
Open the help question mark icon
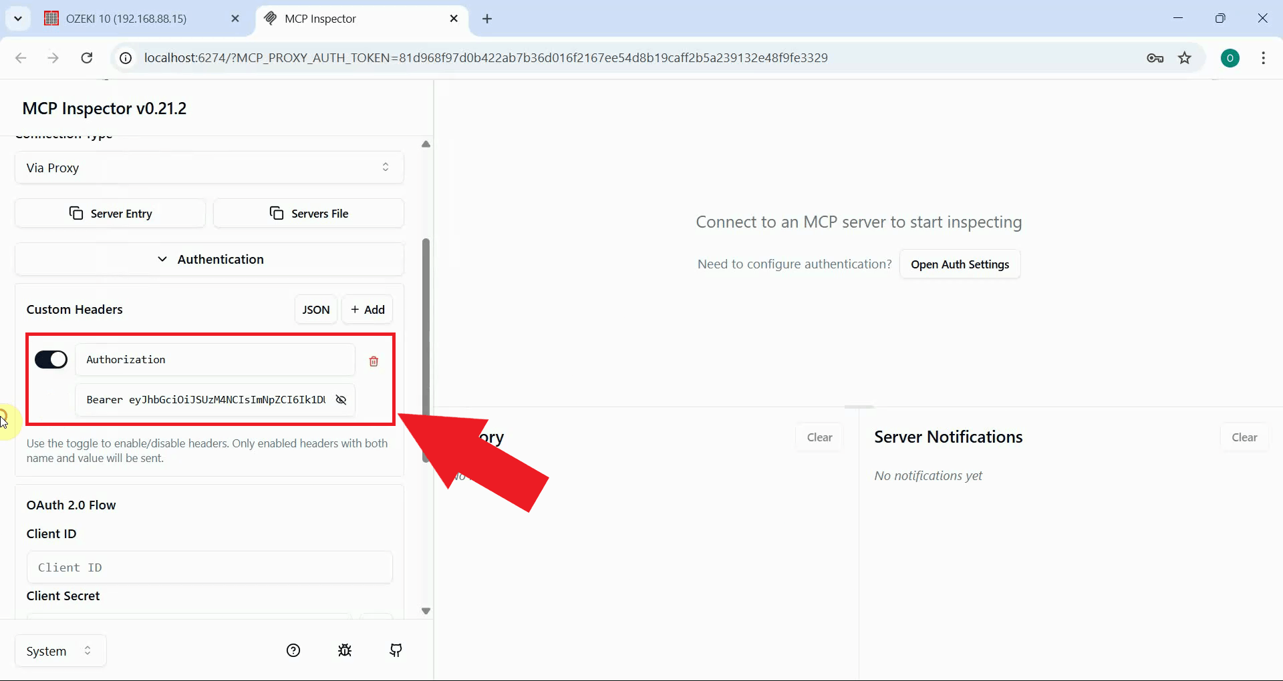(x=293, y=650)
